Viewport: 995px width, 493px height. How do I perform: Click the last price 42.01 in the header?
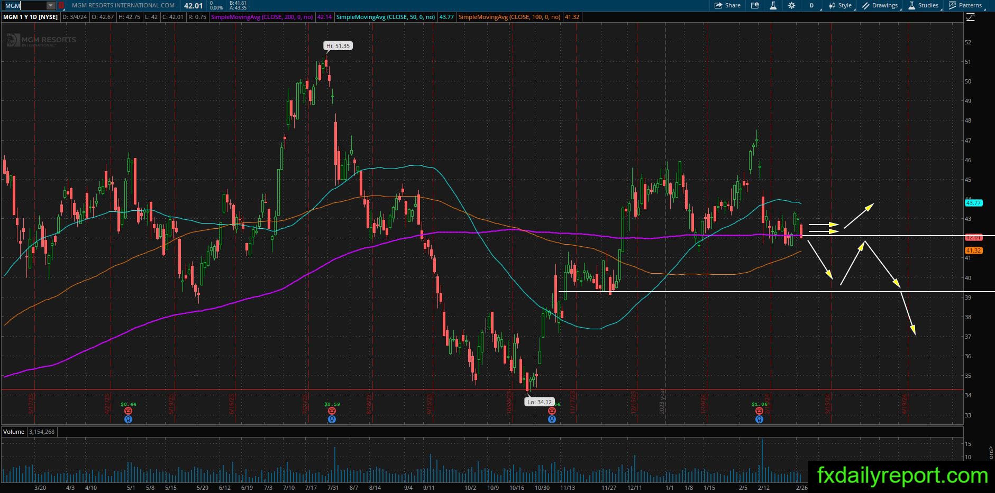(x=193, y=5)
